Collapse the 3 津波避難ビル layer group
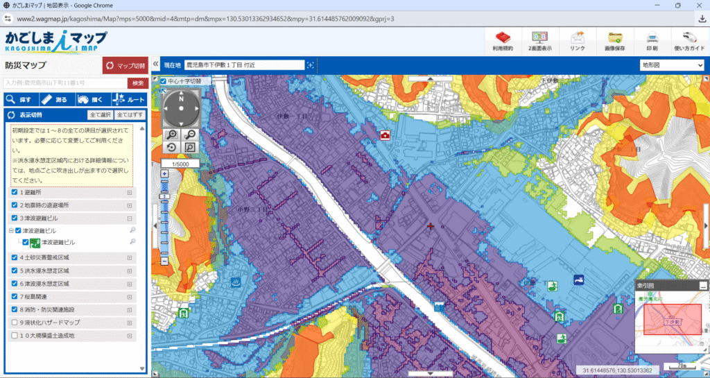 pyautogui.click(x=10, y=230)
